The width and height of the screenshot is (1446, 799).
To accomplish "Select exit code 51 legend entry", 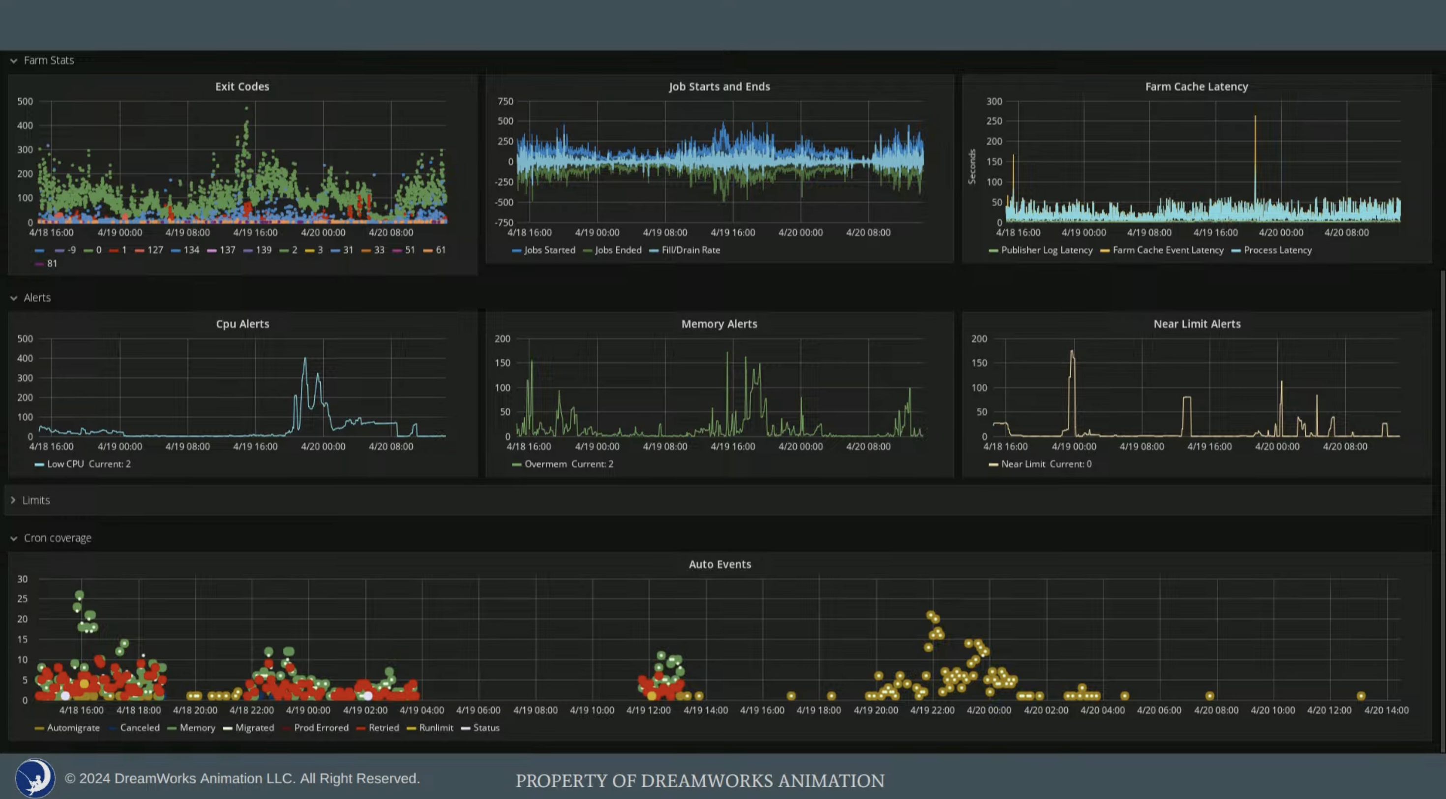I will 409,250.
